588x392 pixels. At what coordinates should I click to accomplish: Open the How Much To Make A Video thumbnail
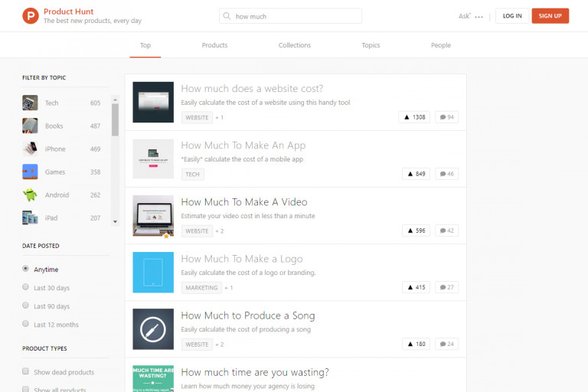153,216
